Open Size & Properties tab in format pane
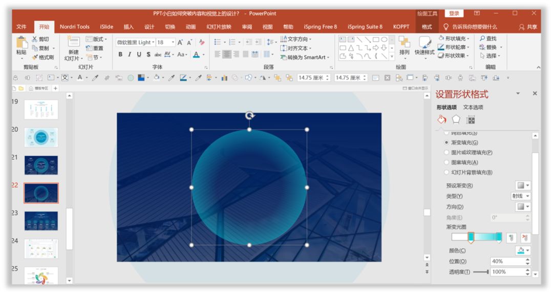 (x=471, y=120)
